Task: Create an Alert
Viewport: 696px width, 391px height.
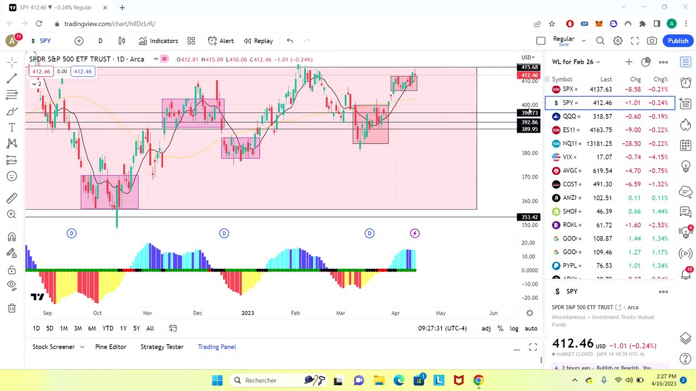Action: pyautogui.click(x=221, y=41)
